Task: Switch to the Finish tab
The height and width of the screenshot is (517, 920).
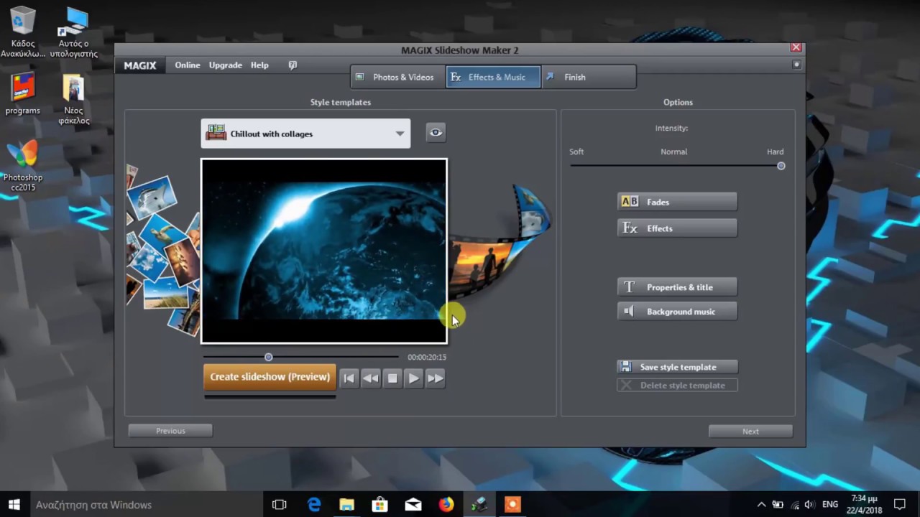Action: coord(589,77)
